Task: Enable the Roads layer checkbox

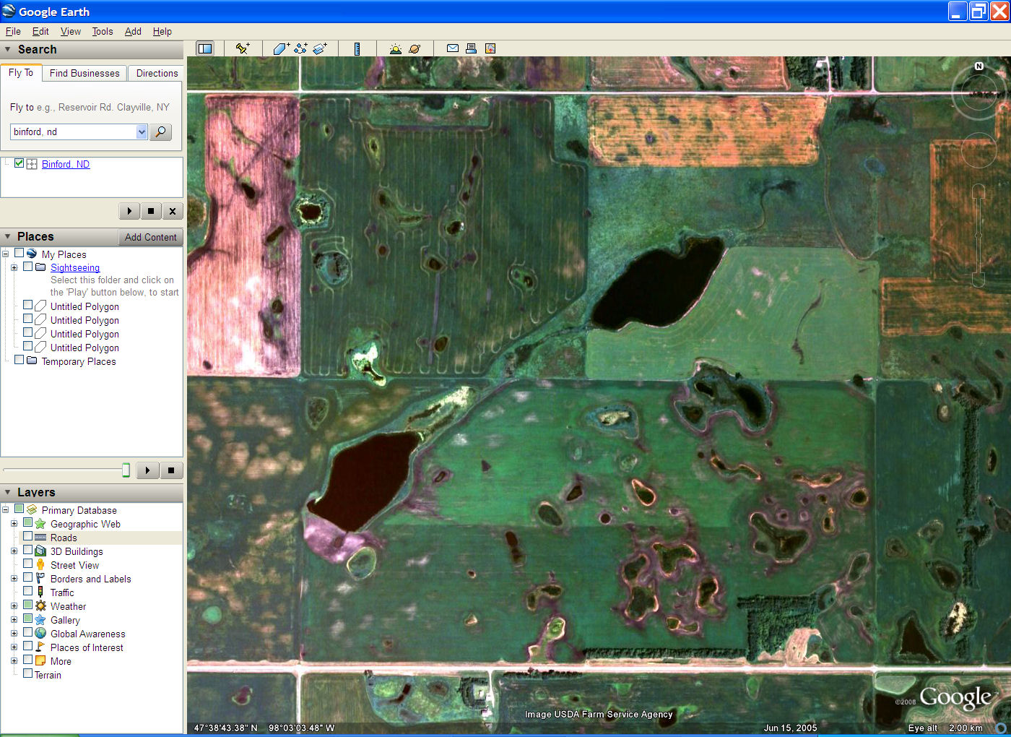Action: [x=27, y=536]
